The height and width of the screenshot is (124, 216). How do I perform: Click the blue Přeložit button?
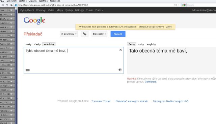click(118, 34)
